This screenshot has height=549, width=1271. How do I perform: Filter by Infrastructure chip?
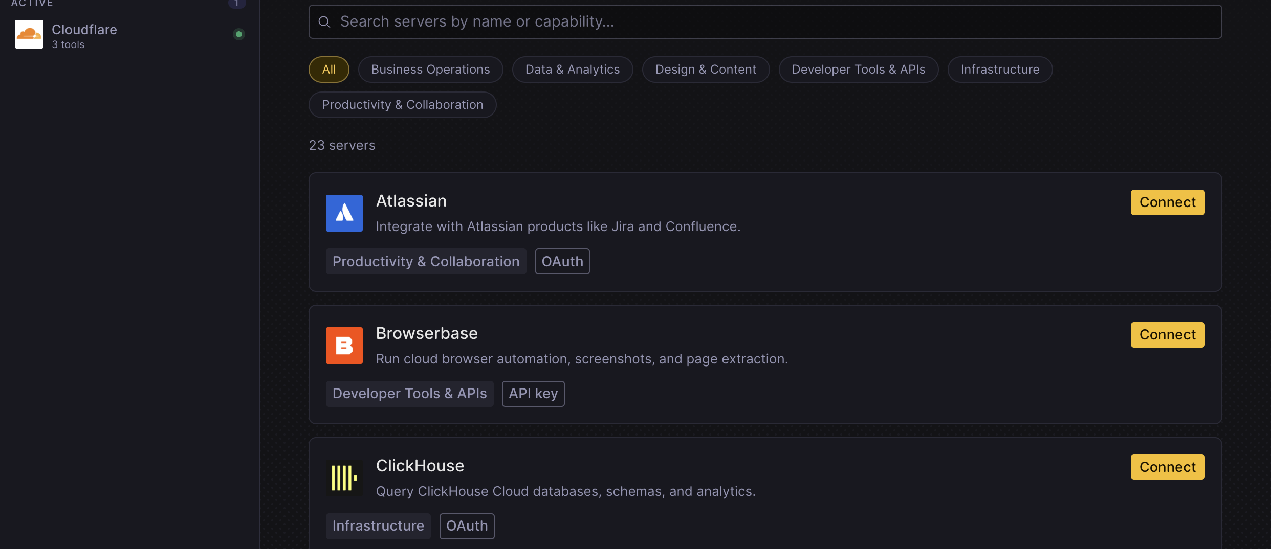[x=1000, y=70]
